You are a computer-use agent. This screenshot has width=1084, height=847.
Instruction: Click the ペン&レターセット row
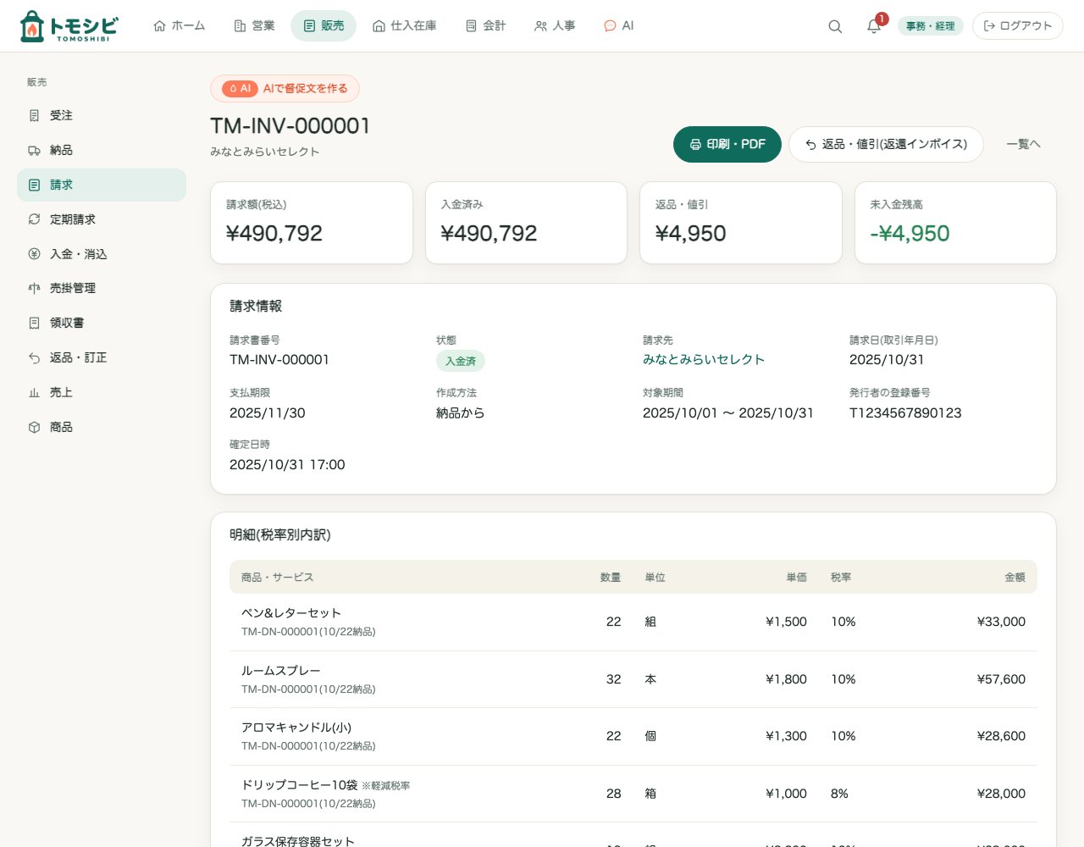pyautogui.click(x=633, y=622)
